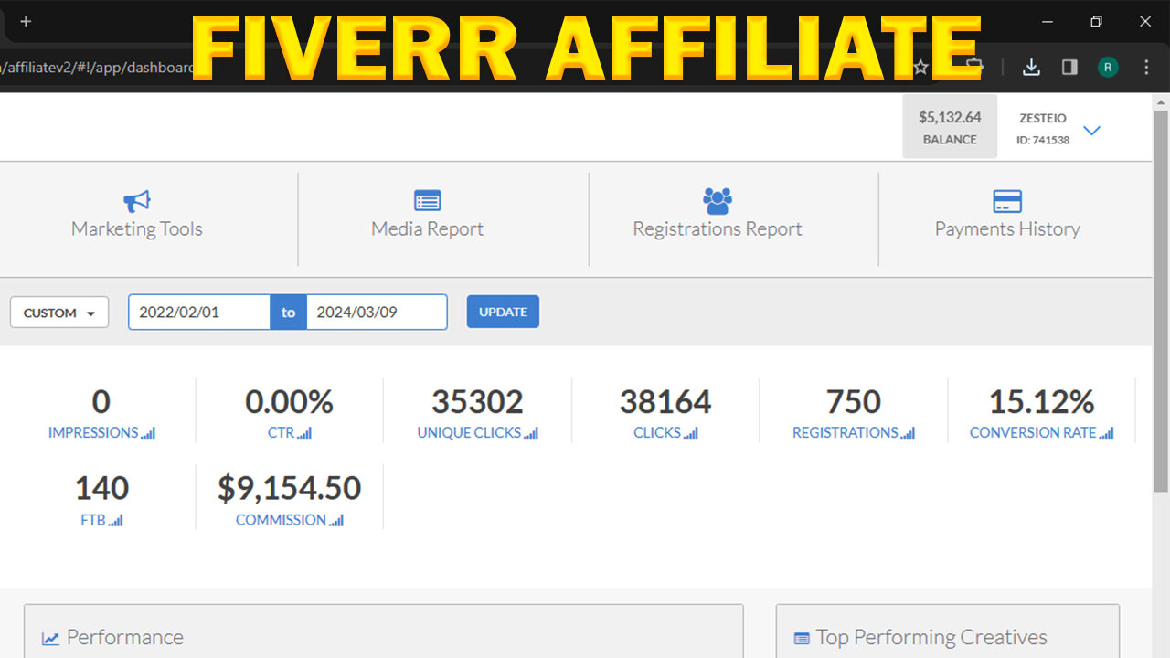Image resolution: width=1170 pixels, height=658 pixels.
Task: Click the $5,132.64 balance box
Action: 950,127
